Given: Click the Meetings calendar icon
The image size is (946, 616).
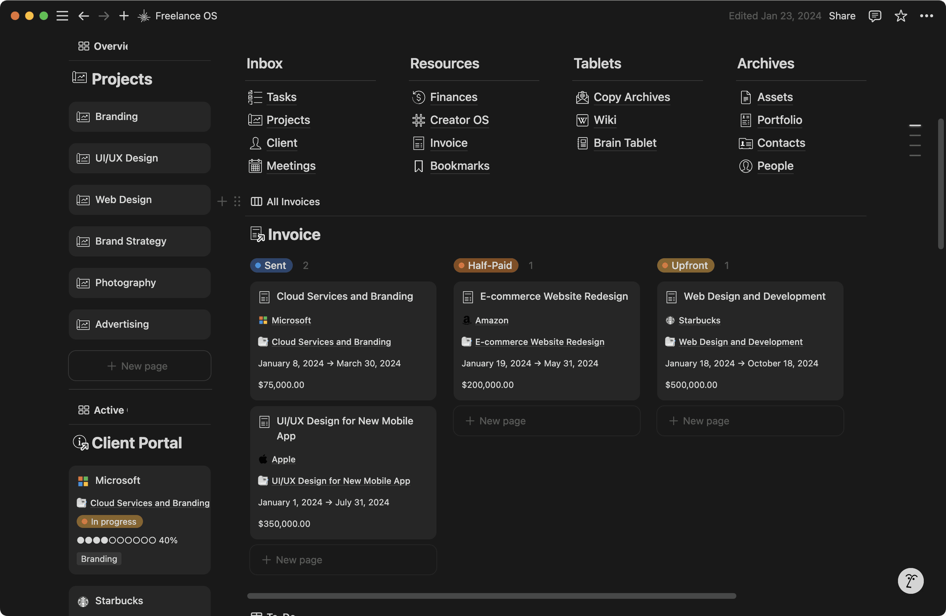Looking at the screenshot, I should click(x=255, y=166).
